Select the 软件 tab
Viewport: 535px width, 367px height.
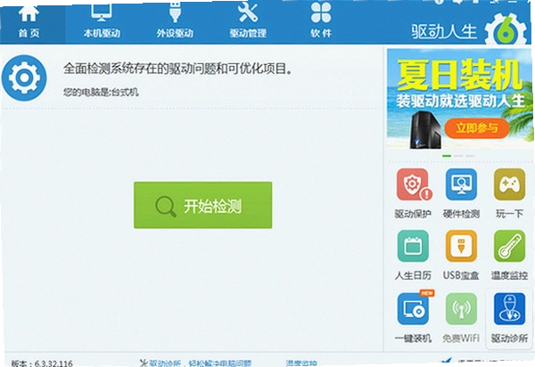tap(321, 22)
